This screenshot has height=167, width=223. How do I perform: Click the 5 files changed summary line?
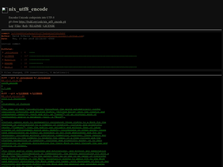click(35, 73)
